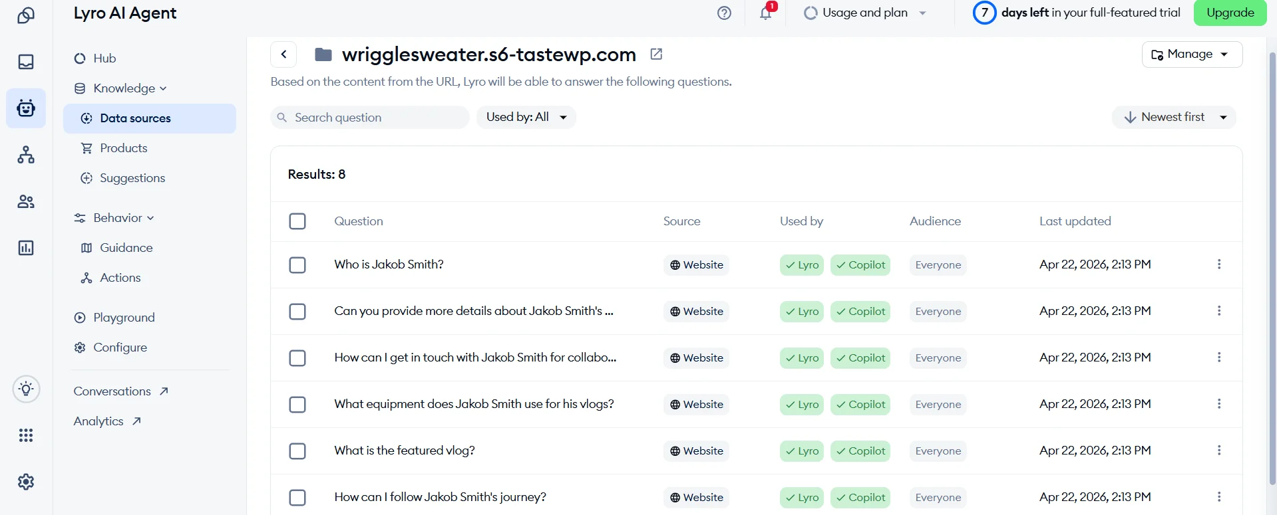The height and width of the screenshot is (515, 1277).
Task: Open row menu for What equipment question
Action: [1219, 404]
